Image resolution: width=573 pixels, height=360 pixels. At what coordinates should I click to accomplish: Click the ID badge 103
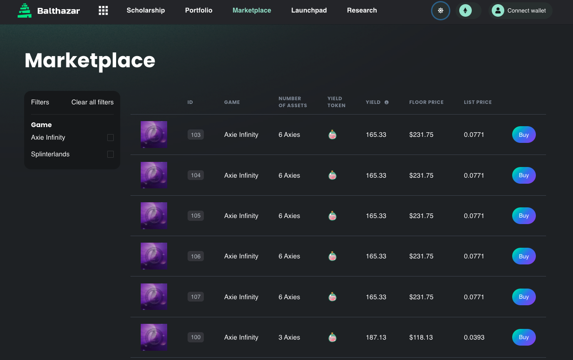(x=195, y=135)
